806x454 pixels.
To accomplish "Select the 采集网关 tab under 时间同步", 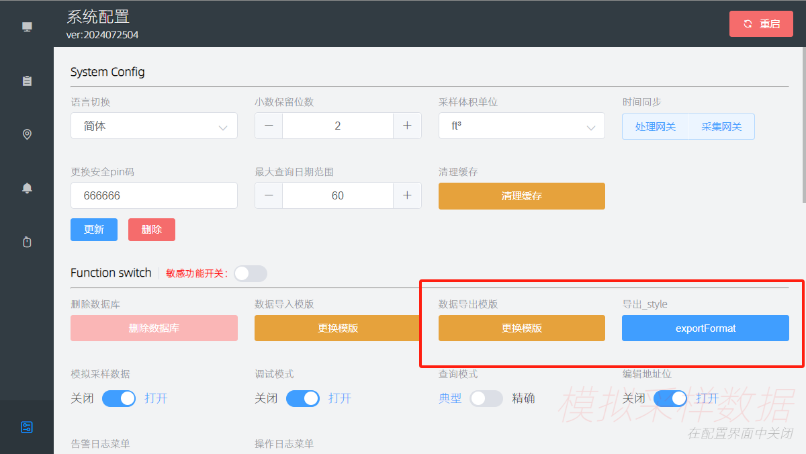I will (x=721, y=126).
